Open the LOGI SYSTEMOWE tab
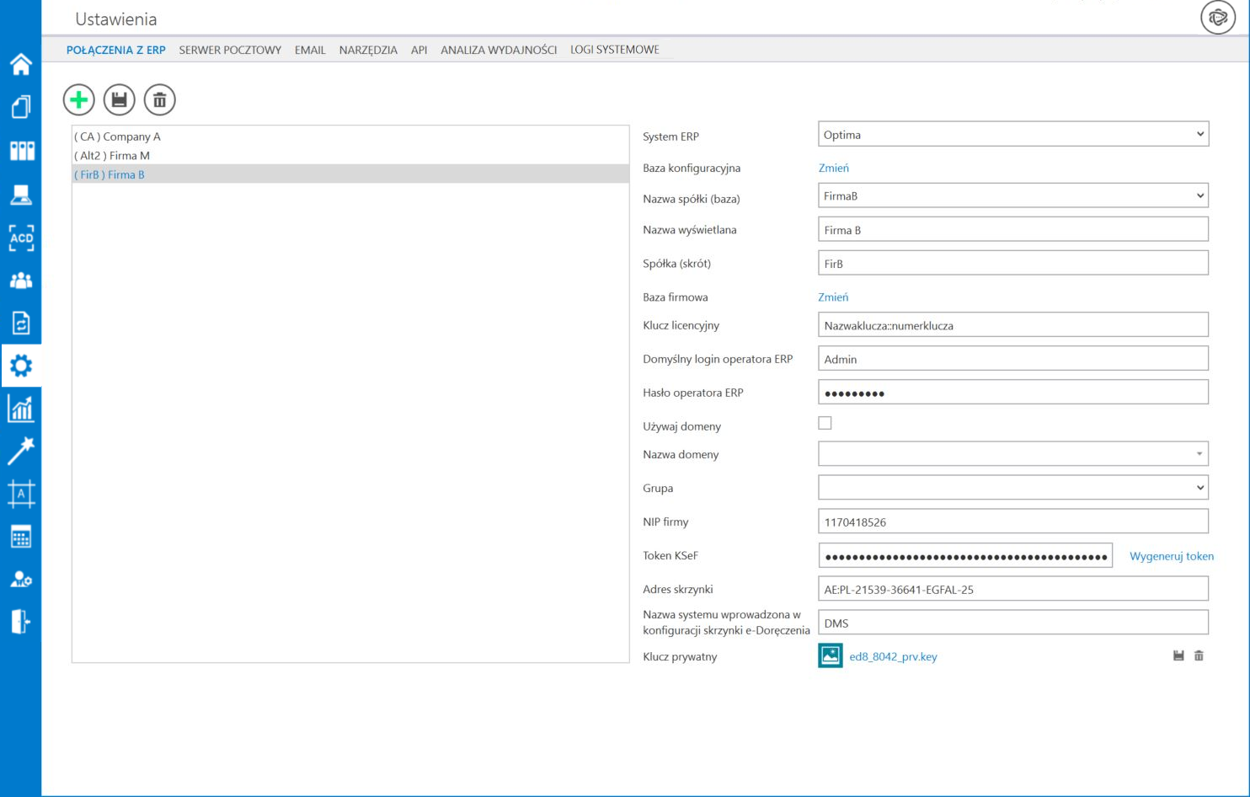 click(614, 50)
